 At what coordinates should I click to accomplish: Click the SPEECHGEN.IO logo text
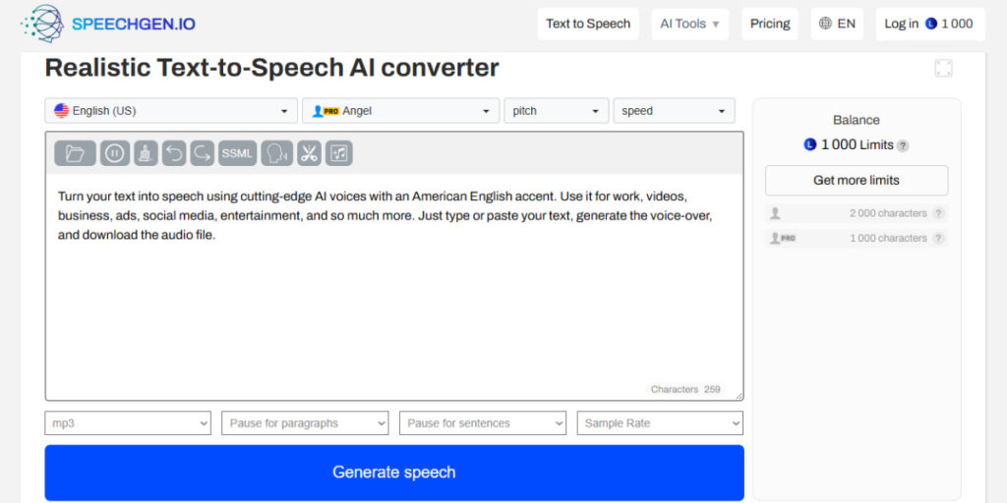[134, 25]
